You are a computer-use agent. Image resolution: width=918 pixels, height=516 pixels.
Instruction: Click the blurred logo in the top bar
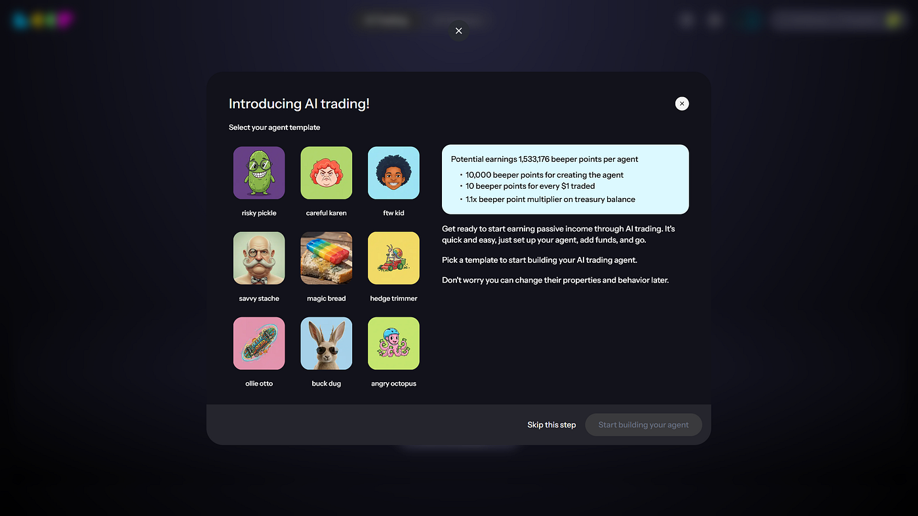click(42, 20)
